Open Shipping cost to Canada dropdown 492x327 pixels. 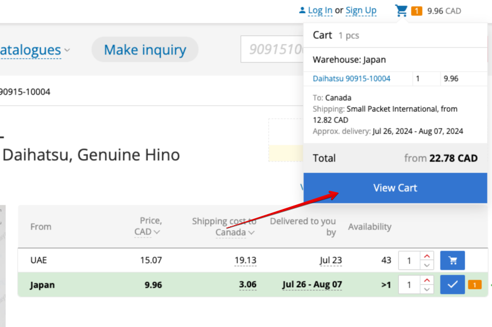(x=235, y=232)
